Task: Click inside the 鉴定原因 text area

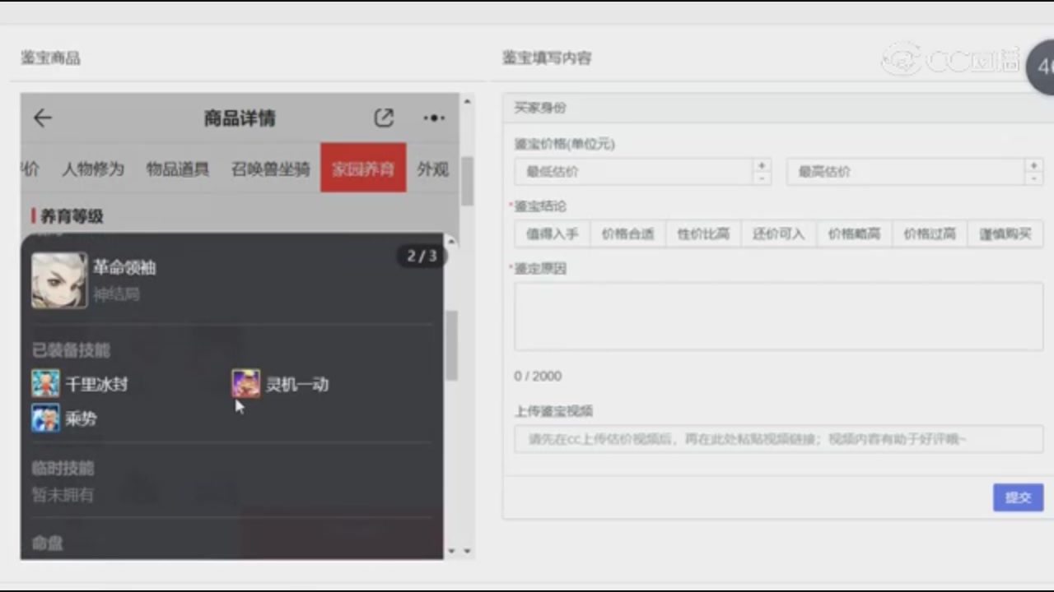Action: pos(779,317)
